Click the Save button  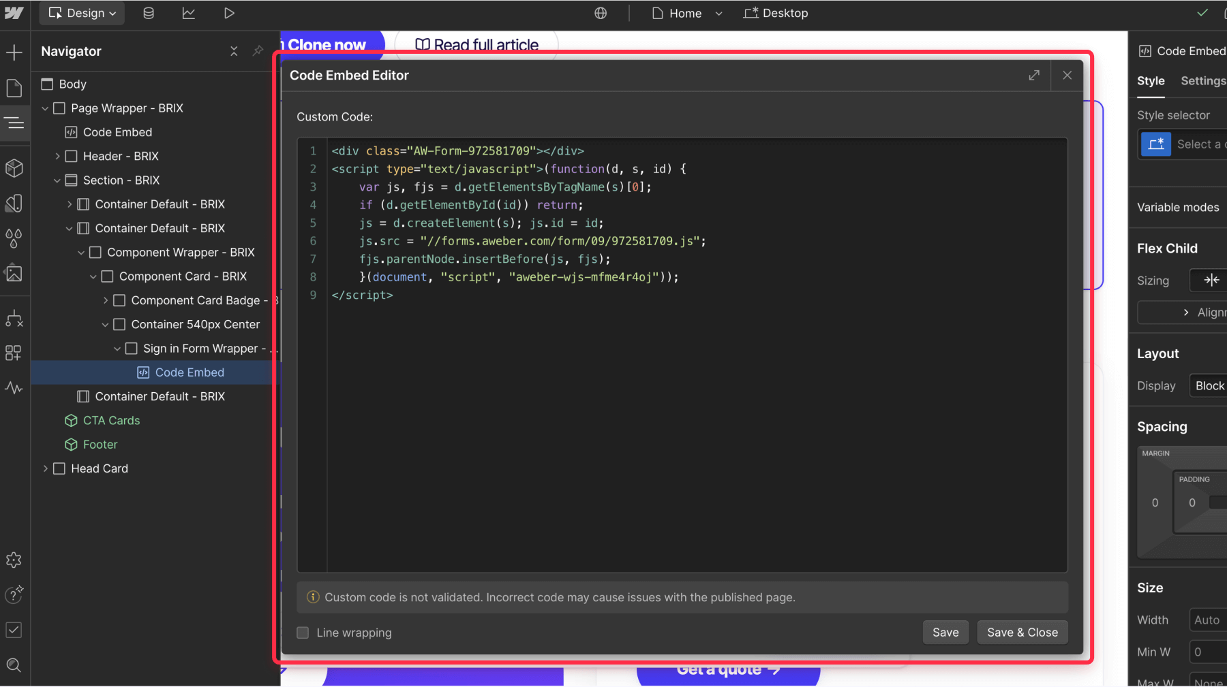pyautogui.click(x=945, y=633)
